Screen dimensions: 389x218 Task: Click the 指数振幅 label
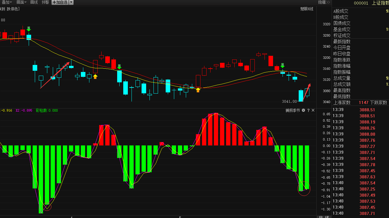coord(342,72)
